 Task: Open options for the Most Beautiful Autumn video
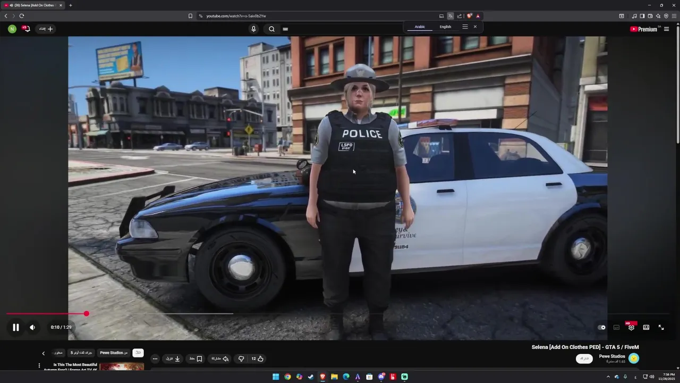[x=39, y=365]
